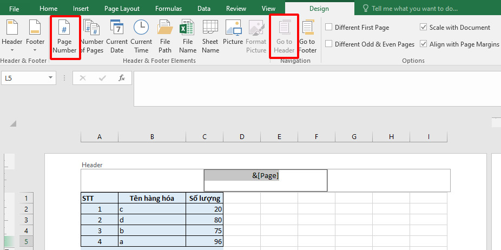Insert Sheet Name element
Screen dimensions: 501x250
210,36
